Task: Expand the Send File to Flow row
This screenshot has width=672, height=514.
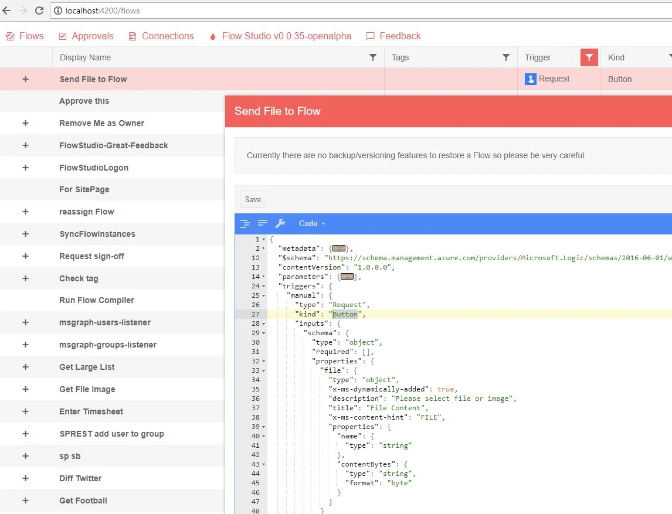Action: pos(25,79)
